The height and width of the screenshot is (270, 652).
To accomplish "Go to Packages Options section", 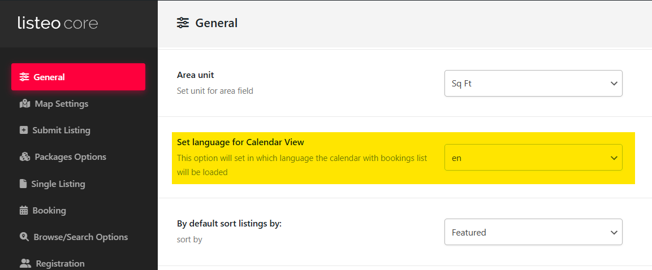I will pos(70,157).
